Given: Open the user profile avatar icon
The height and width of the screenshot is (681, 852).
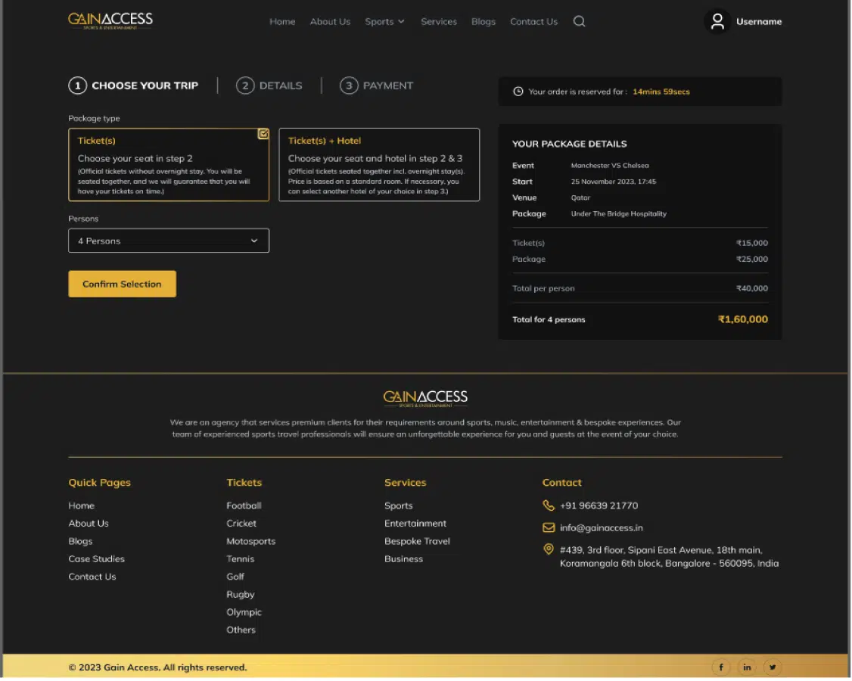Looking at the screenshot, I should point(717,21).
